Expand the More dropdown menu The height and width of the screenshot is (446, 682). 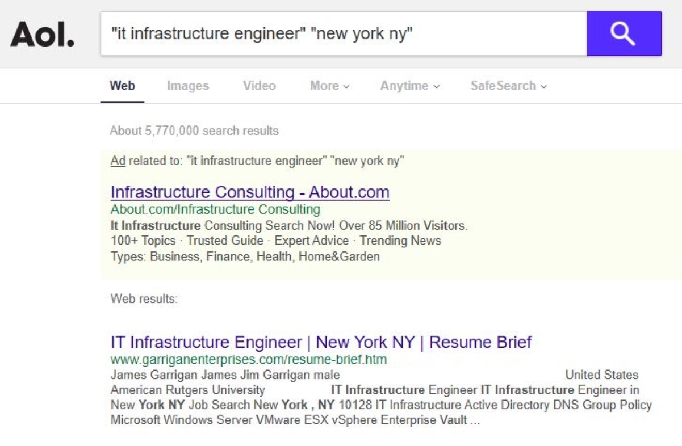pyautogui.click(x=330, y=86)
